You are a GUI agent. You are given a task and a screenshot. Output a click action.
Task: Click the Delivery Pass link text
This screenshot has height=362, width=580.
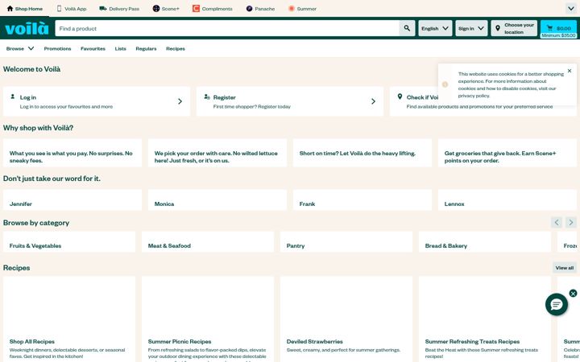point(124,9)
